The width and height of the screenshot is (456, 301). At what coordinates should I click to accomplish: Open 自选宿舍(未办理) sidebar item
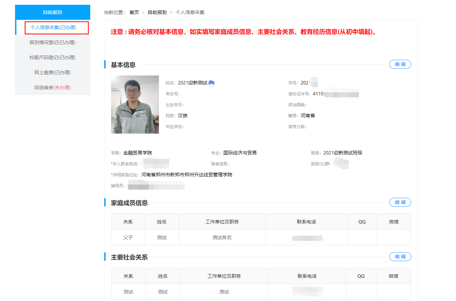point(52,87)
